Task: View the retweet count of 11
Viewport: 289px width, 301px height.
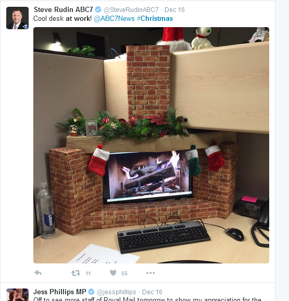Action: click(x=88, y=273)
